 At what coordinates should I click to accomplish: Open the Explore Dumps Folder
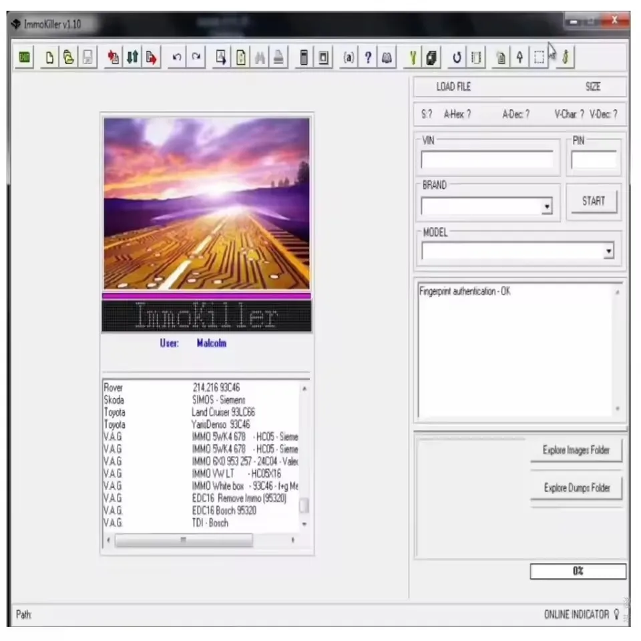tap(576, 487)
